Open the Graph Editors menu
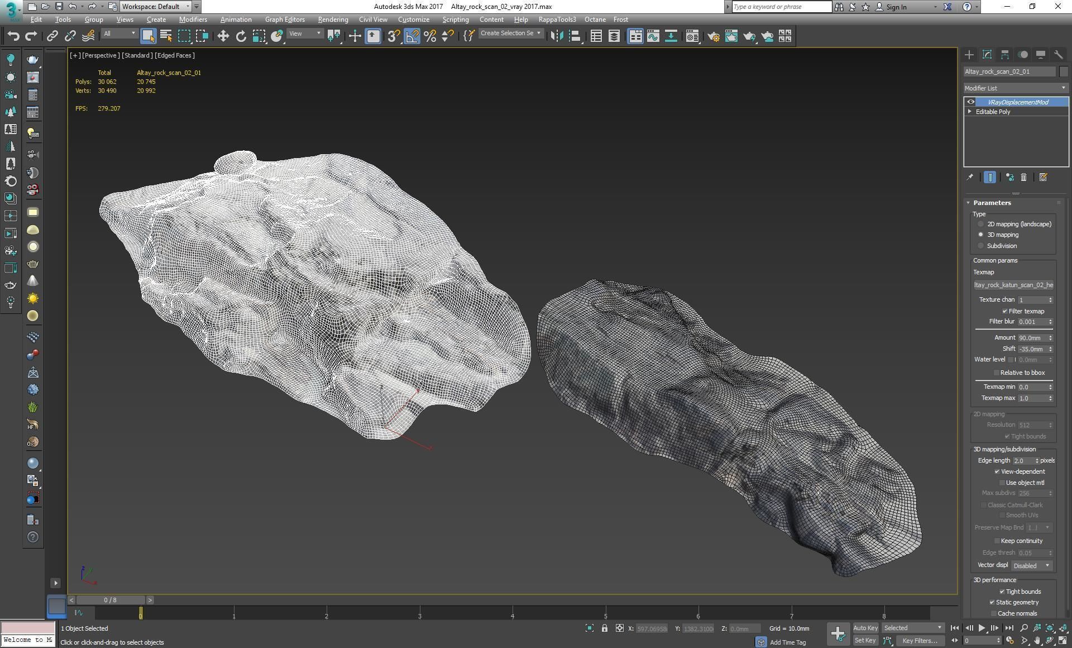Screen dimensions: 1072x648 pos(285,20)
